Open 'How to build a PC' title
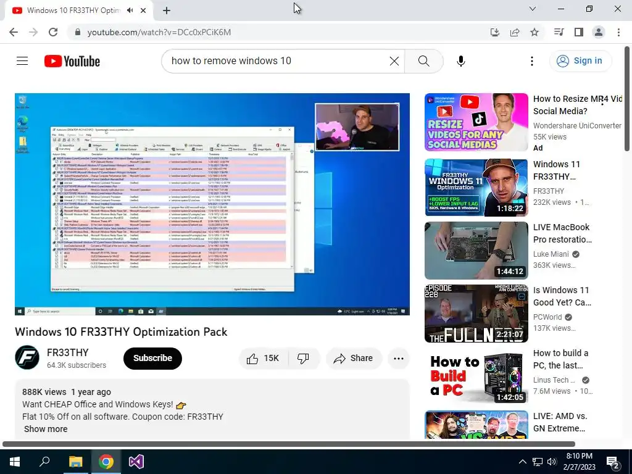Viewport: 632px width, 474px height. 560,359
